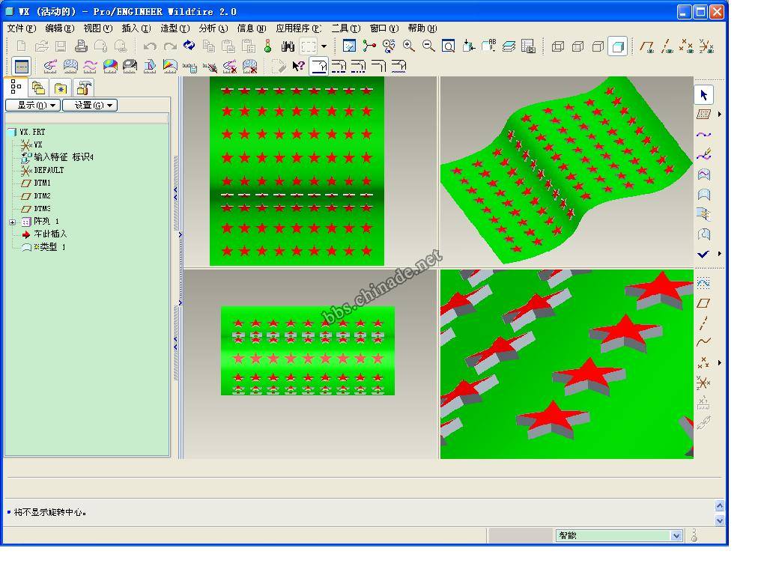Viewport: 767px width, 575px height.
Task: Click the Set active datum plane icon
Action: pos(703,115)
